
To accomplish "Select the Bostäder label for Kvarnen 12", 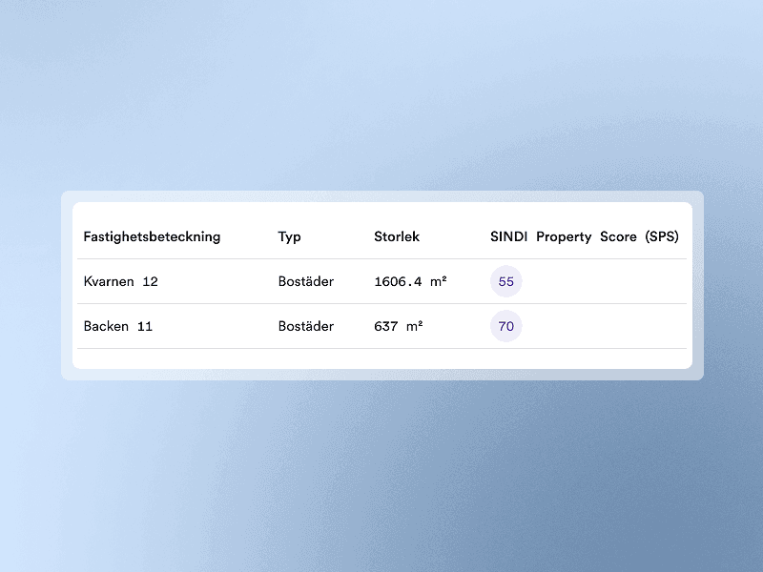I will pyautogui.click(x=306, y=281).
